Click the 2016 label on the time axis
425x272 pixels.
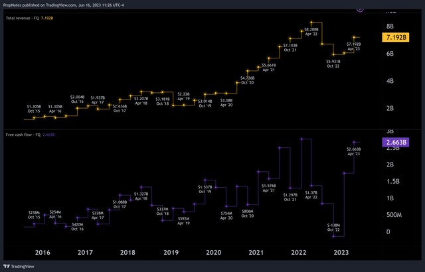(x=42, y=252)
